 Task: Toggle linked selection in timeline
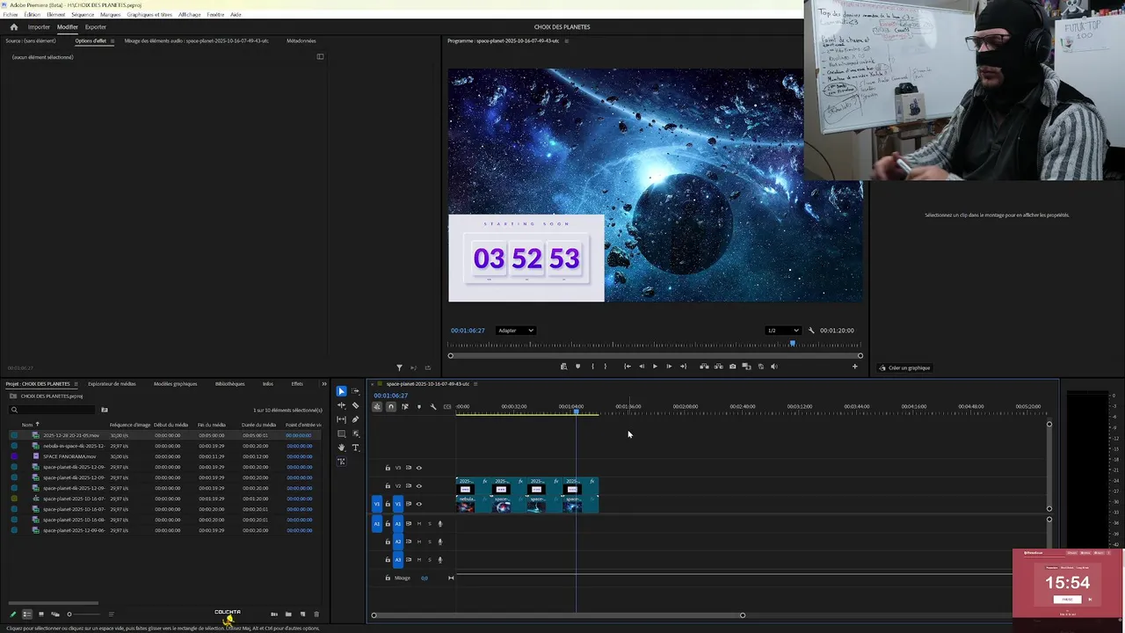click(x=405, y=406)
